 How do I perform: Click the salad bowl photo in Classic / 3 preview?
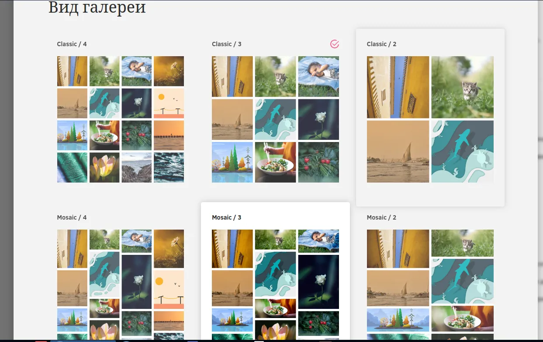[x=276, y=162]
